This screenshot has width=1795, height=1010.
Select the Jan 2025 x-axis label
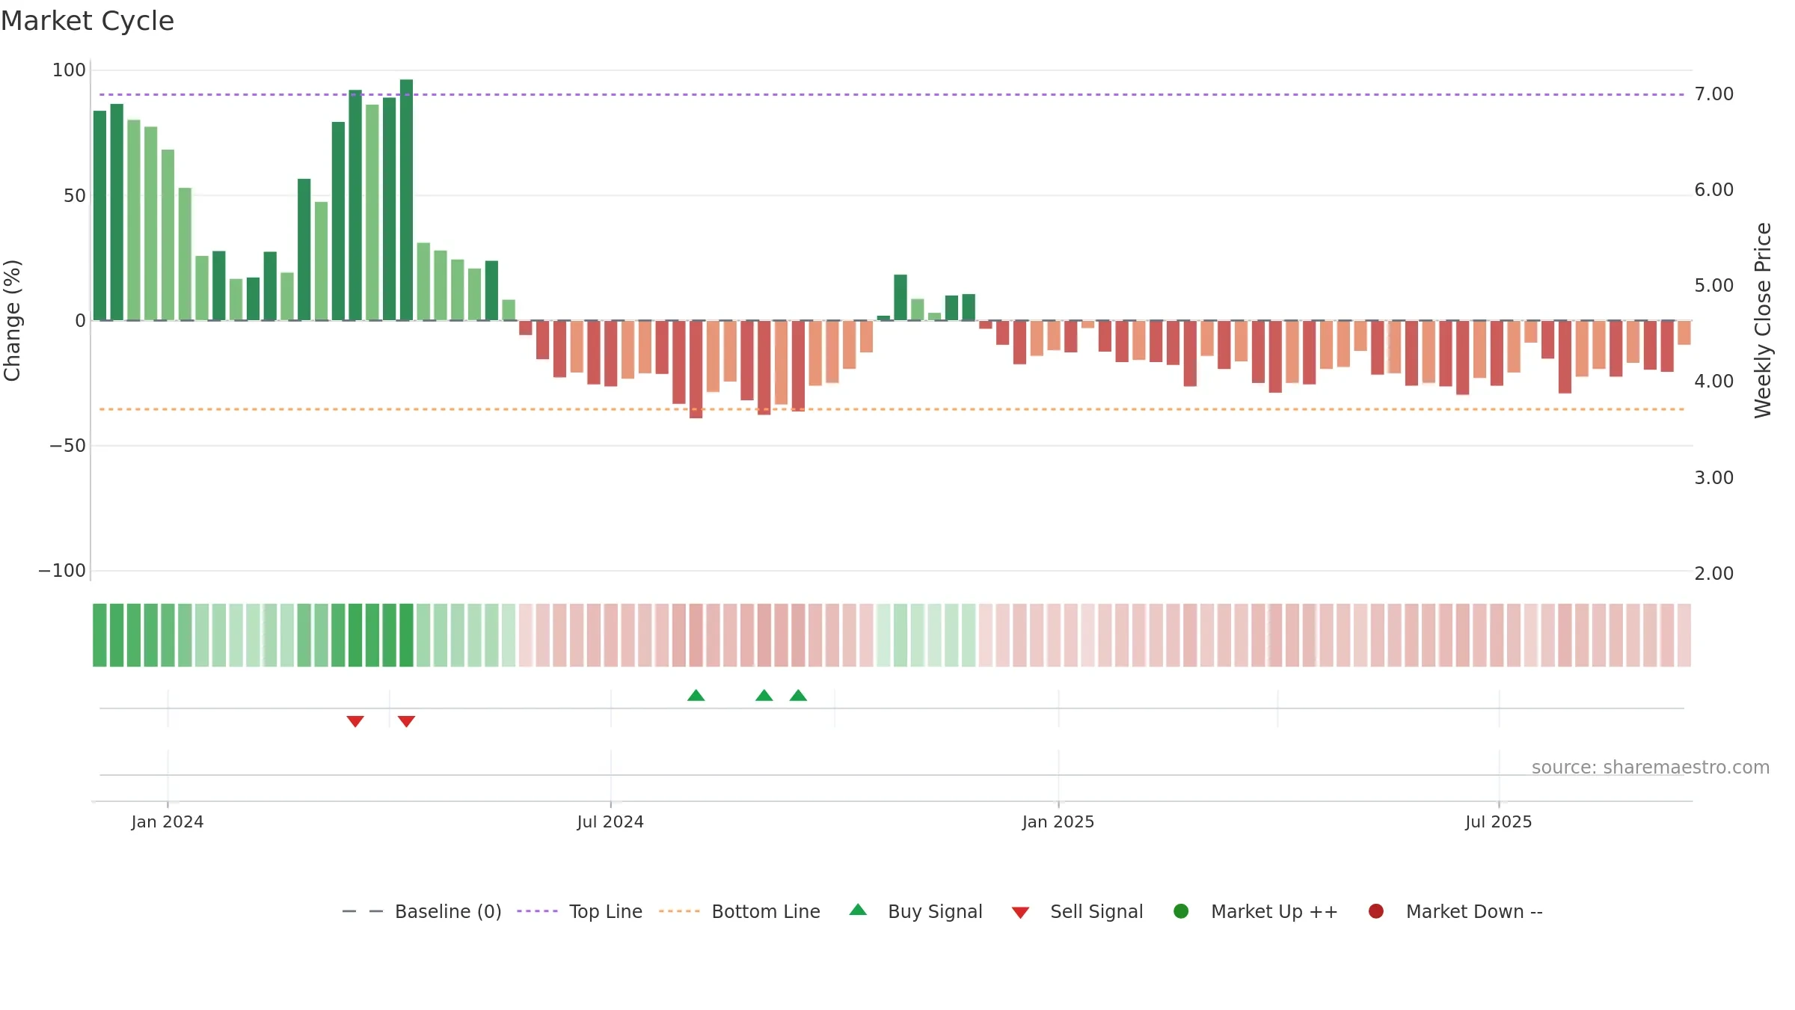1058,821
